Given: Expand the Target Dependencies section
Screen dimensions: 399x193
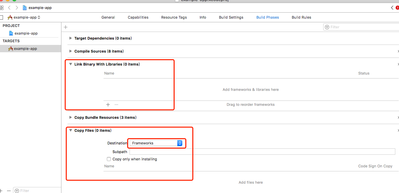Looking at the screenshot, I should tap(71, 38).
